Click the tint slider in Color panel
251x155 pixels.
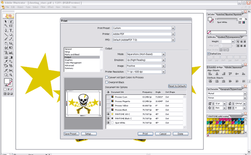227,19
